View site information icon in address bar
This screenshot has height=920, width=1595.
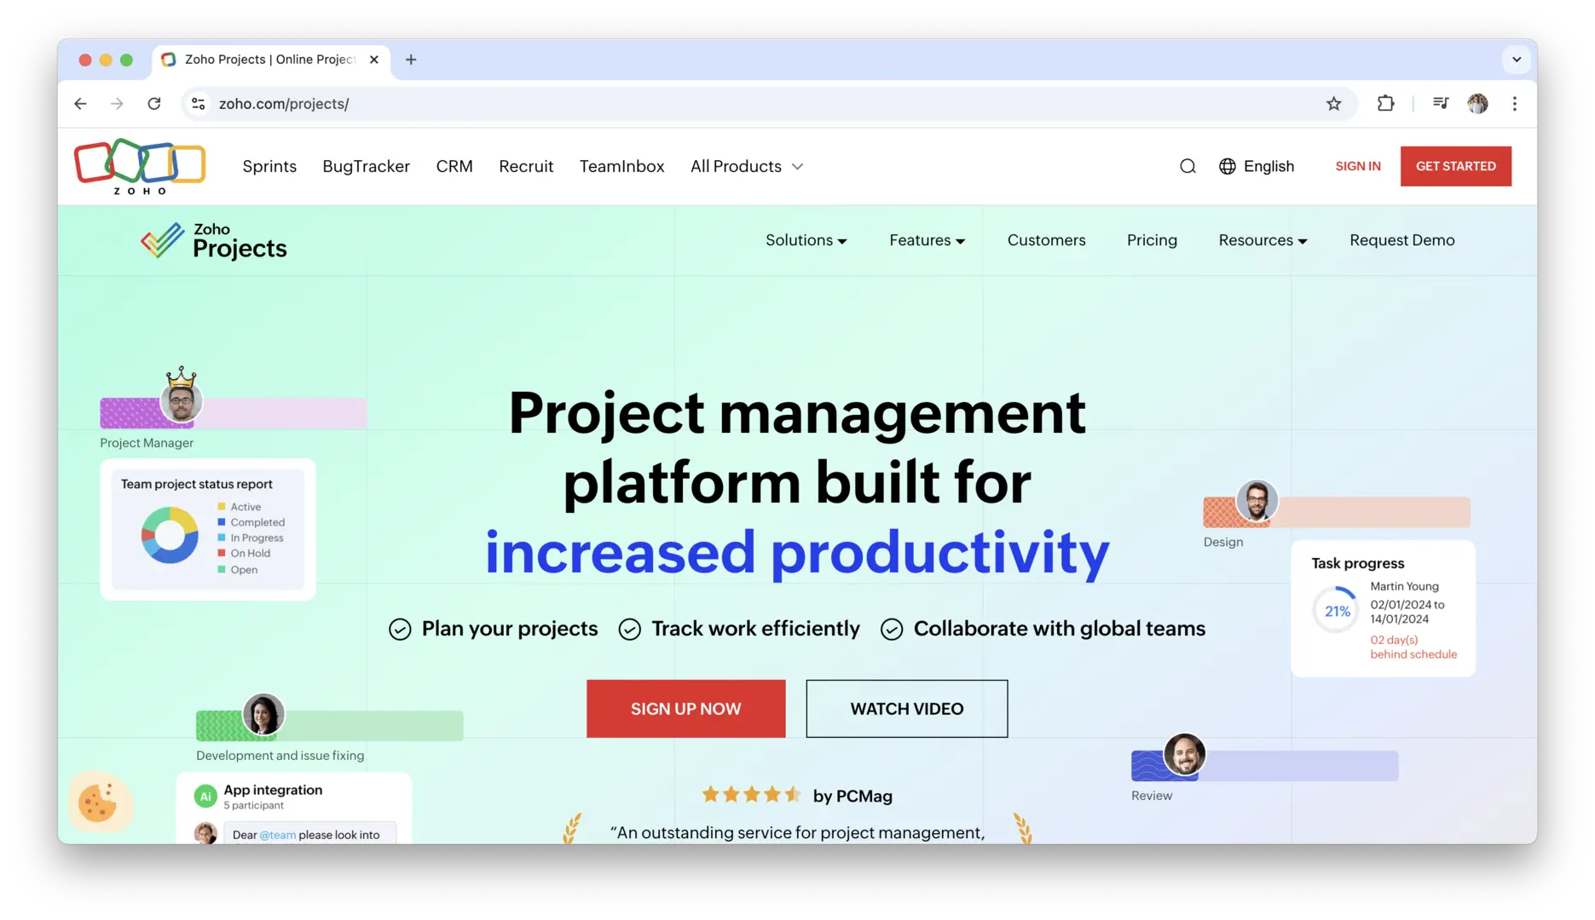[x=198, y=104]
